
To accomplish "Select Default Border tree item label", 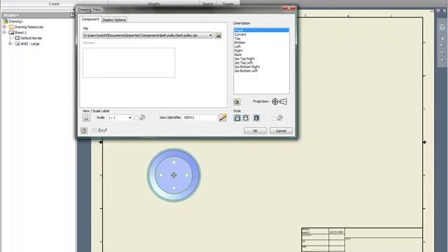I will [x=31, y=38].
